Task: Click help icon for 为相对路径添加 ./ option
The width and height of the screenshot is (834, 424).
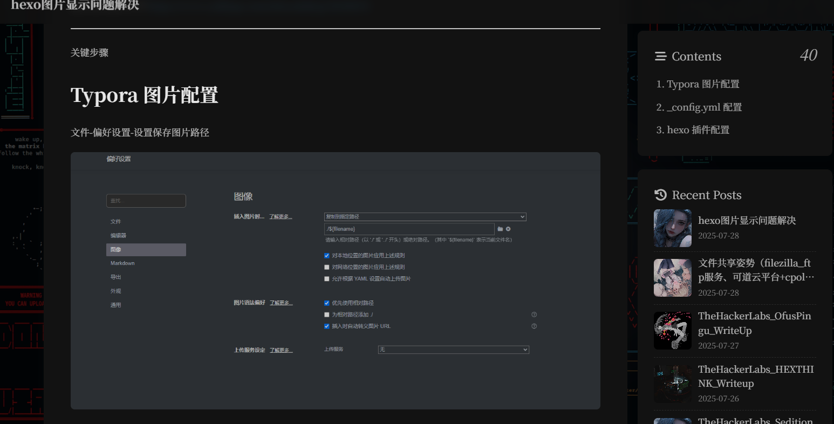Action: click(534, 314)
